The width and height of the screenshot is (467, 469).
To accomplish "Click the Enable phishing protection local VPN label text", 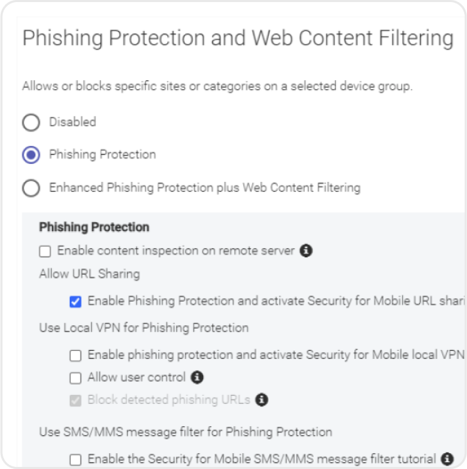I will pos(276,355).
